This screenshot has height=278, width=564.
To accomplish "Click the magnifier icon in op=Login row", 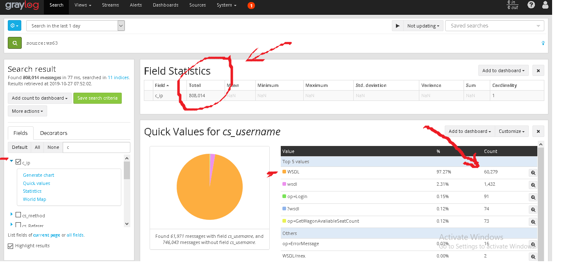I will click(x=533, y=198).
